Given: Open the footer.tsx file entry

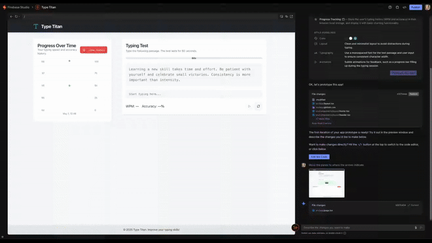Looking at the screenshot, I should click(x=331, y=111).
